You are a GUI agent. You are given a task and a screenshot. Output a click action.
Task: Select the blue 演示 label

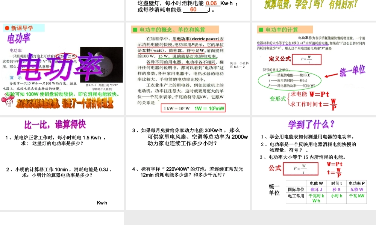click(15, 78)
